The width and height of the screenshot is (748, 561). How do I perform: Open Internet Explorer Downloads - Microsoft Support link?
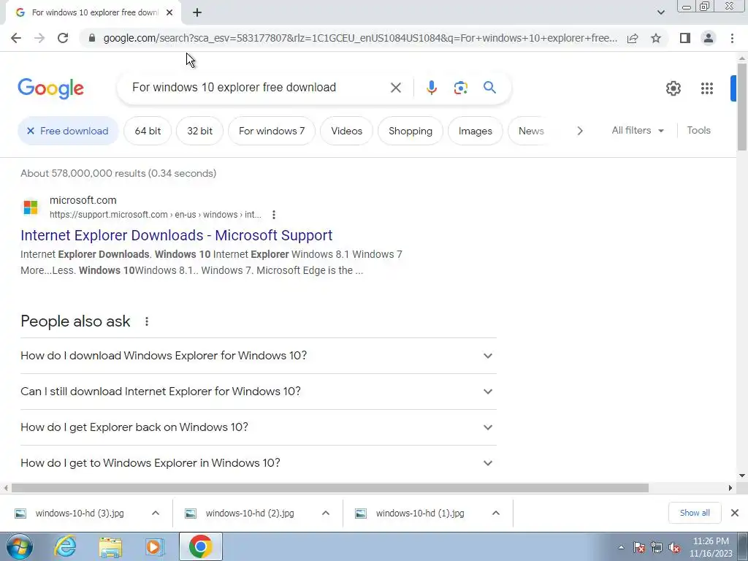tap(177, 235)
